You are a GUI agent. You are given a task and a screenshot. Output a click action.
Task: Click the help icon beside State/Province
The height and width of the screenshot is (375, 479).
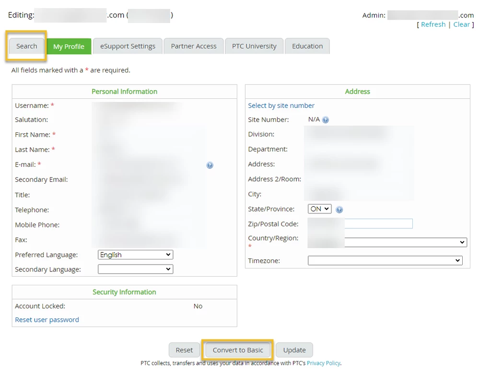(339, 210)
